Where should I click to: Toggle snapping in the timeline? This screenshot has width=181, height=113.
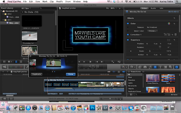tap(124, 72)
